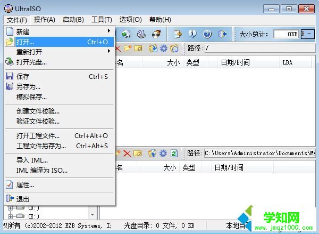Click new folder icon in upper image toolbar
This screenshot has height=234, width=319.
click(x=128, y=49)
